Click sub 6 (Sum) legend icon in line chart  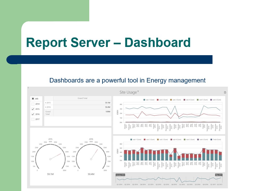coord(211,100)
